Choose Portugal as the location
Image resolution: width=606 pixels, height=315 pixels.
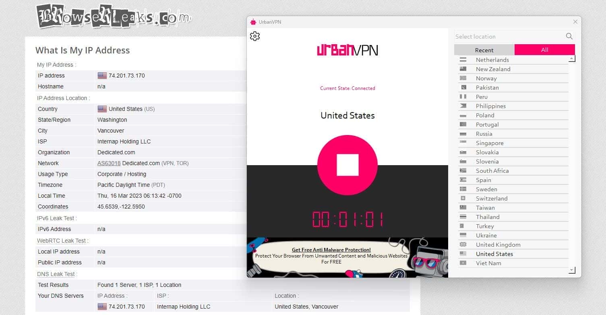click(513, 125)
